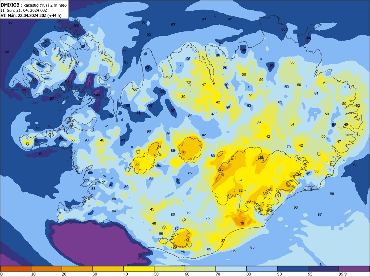Click the pale yellow 50–60 legend swatch
This screenshot has width=370, height=277.
(169, 269)
